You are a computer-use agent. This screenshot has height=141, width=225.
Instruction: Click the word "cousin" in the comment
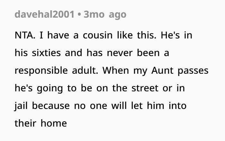click(x=98, y=35)
